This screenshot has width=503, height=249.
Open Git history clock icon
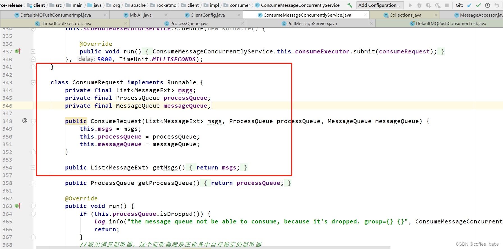[488, 5]
